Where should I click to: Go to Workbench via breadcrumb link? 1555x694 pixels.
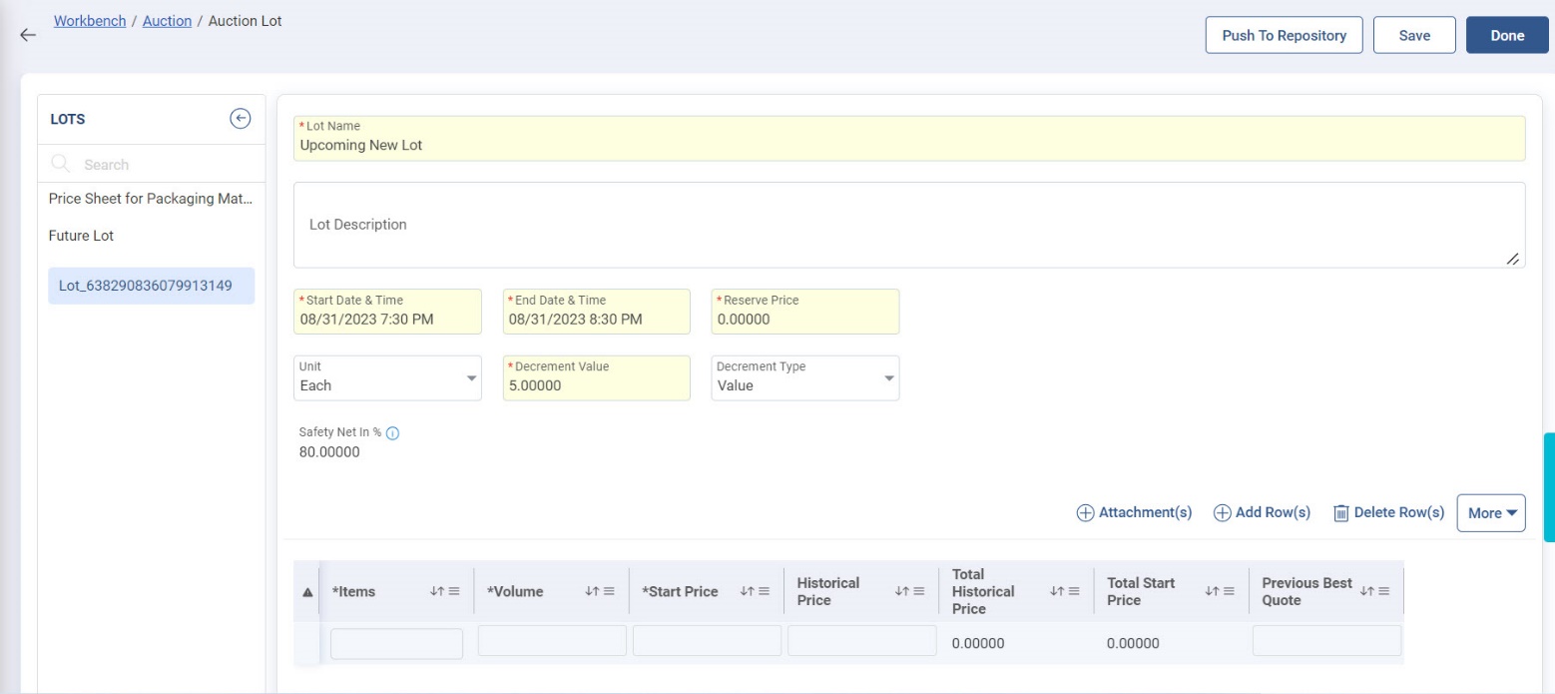(x=90, y=21)
